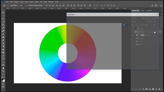Screen dimensions: 164x92
Task: Select the Brush tool
Action: [3, 34]
